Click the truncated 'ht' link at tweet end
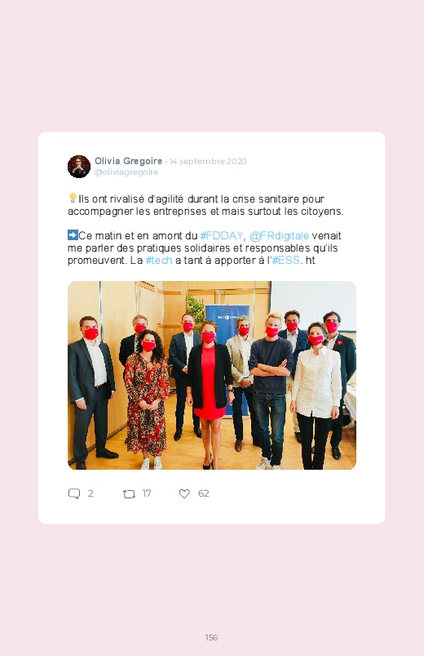This screenshot has width=424, height=656. click(x=310, y=261)
